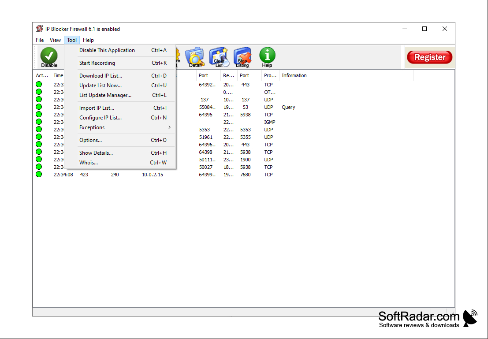This screenshot has width=488, height=339.
Task: Click the green status dot in the Query row
Action: tap(39, 107)
